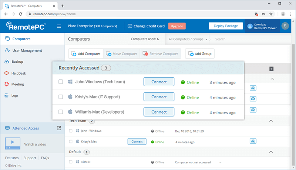296x170 pixels.
Task: Click backup cloud icon for Kristy's Mac row
Action: pyautogui.click(x=253, y=141)
